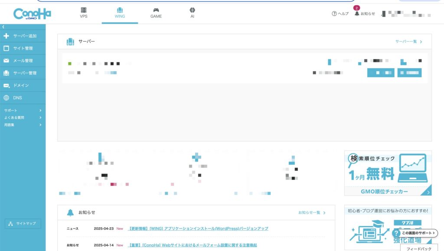
Task: Open WING WordPress version update news link
Action: pos(198,228)
